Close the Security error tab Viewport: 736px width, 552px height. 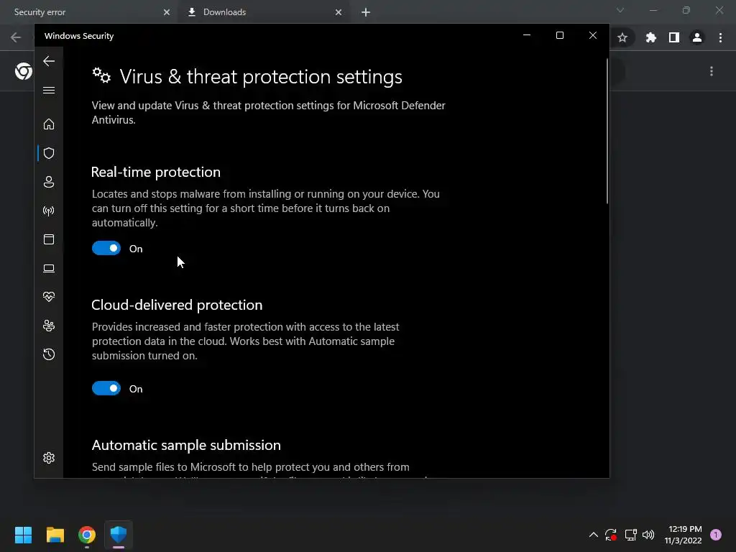167,12
